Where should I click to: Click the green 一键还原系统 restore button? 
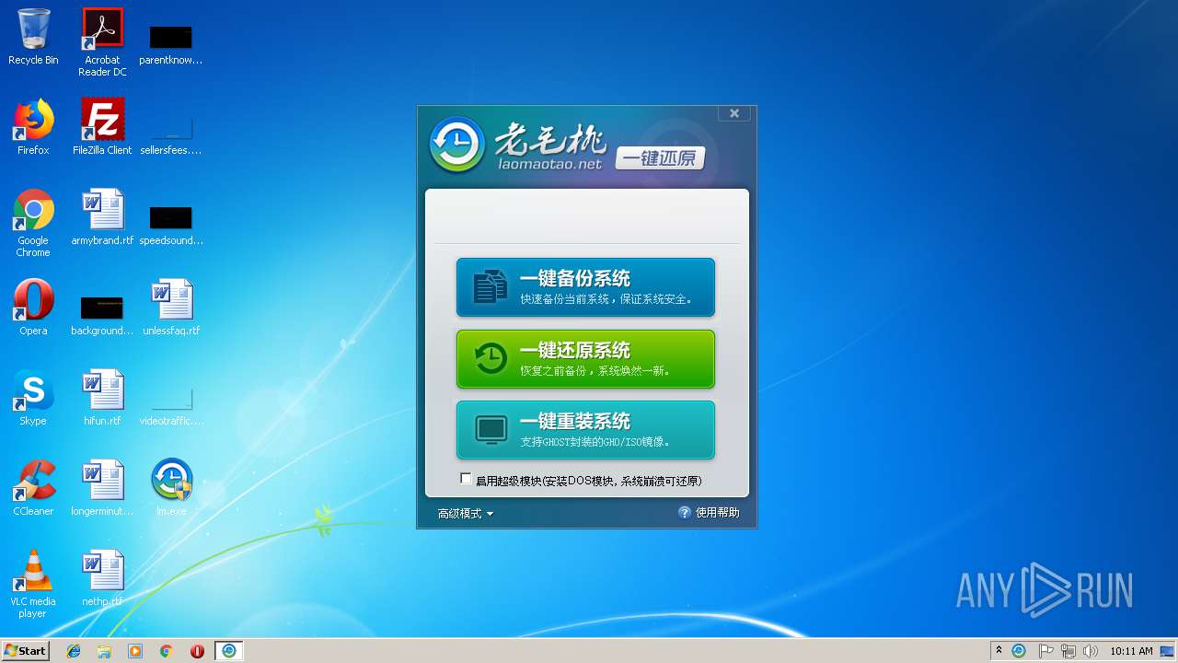point(585,359)
